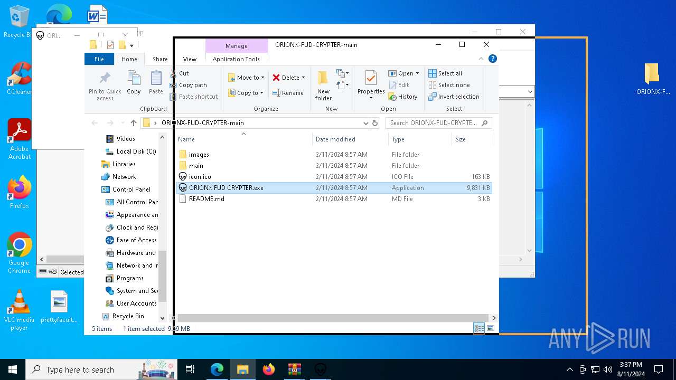Click the volume icon in system tray
This screenshot has width=676, height=380.
point(607,369)
